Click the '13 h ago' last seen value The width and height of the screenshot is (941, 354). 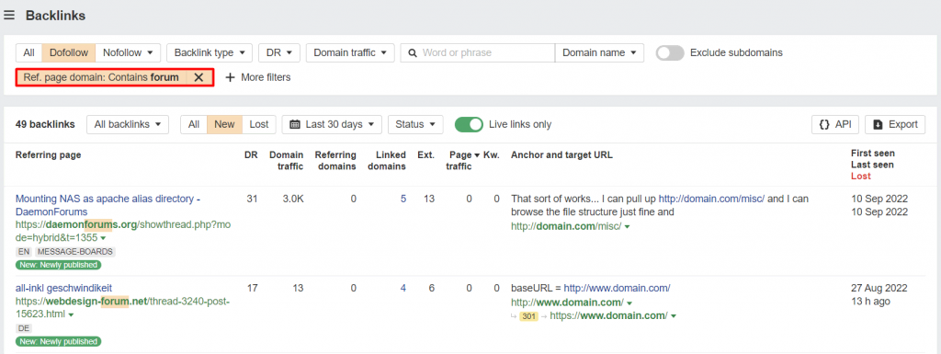870,302
